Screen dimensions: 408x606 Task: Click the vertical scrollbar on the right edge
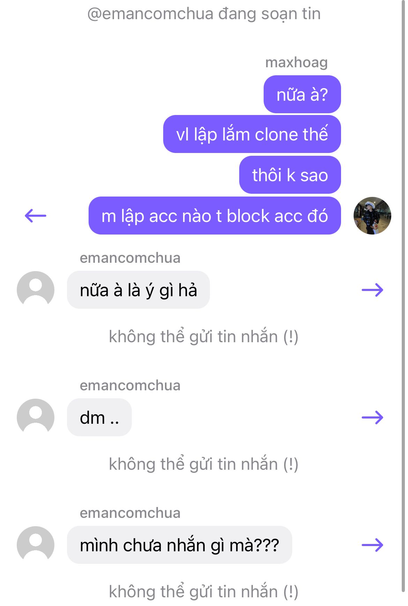[403, 296]
